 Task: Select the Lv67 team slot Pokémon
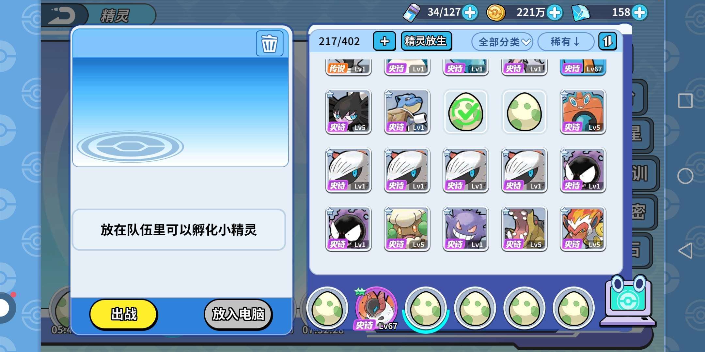[376, 308]
